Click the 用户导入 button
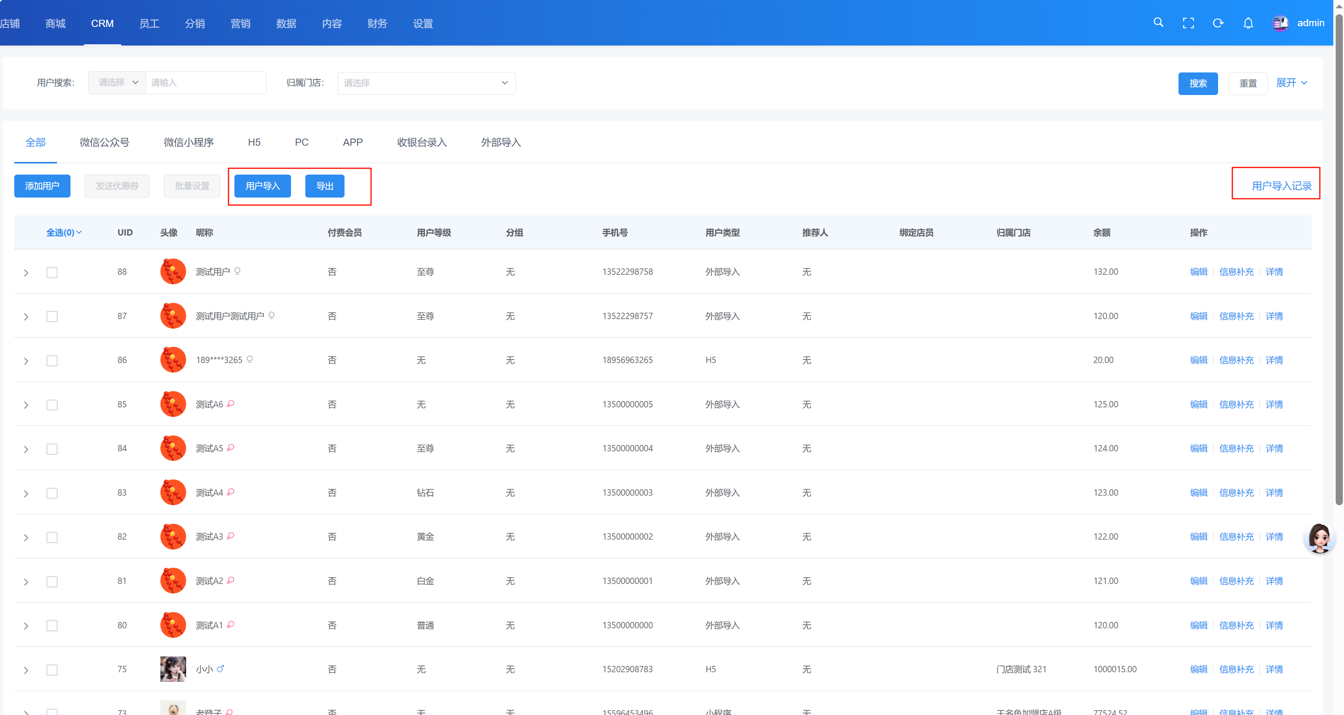Viewport: 1344px width, 715px height. pos(263,186)
